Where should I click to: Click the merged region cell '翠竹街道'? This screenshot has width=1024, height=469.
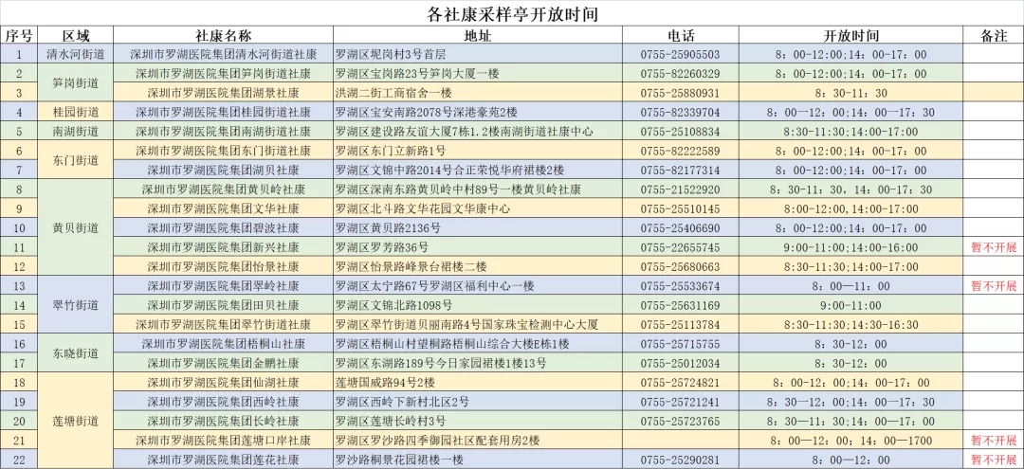76,305
